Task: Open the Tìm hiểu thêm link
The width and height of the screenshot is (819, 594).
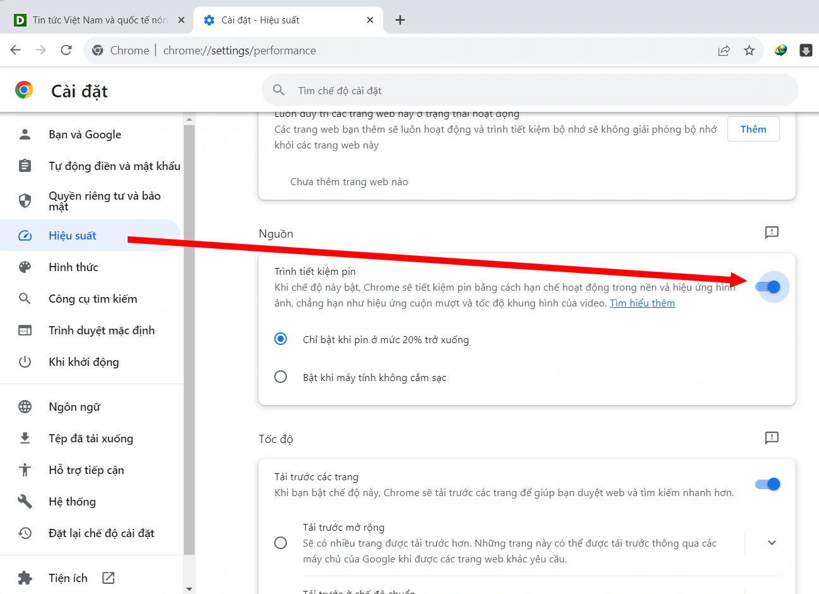Action: tap(642, 303)
